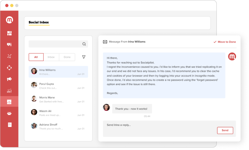Click 'Check this out...' preview text
249x150 pixels.
tap(48, 88)
